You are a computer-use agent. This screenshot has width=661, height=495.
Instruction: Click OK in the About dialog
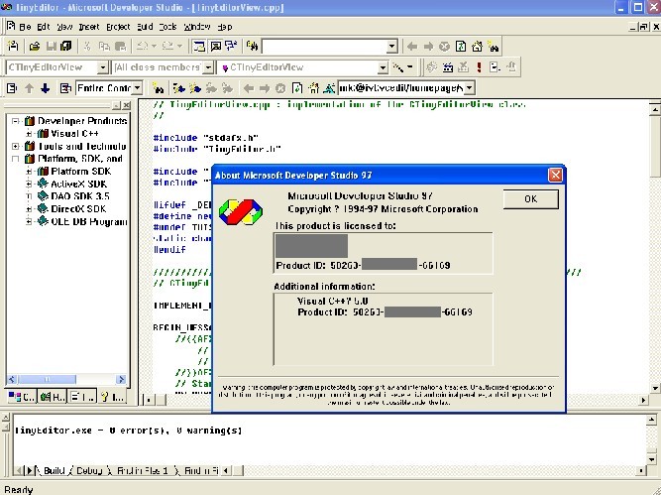(531, 198)
